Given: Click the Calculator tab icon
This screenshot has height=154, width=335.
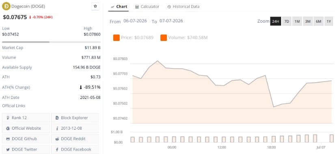Looking at the screenshot, I should [137, 7].
